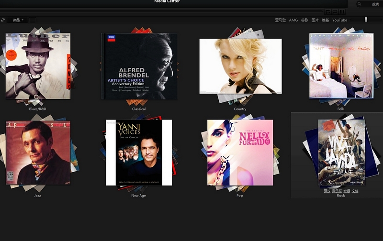Image resolution: width=383 pixels, height=241 pixels.
Task: Click the 专辑 link under Rock cover
Action: tap(347, 191)
